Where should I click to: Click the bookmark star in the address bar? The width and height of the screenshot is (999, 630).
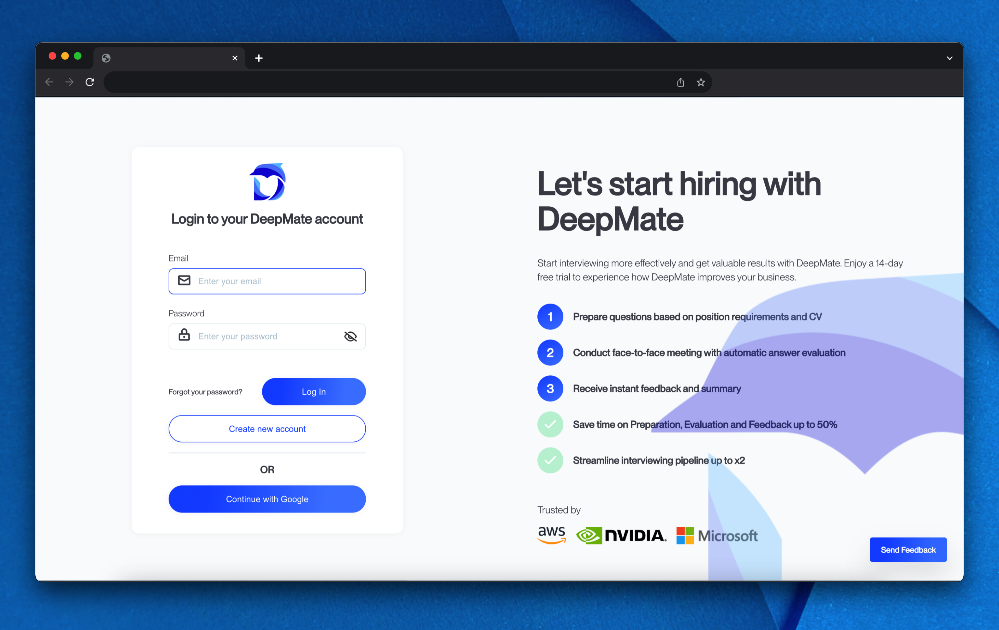[701, 82]
